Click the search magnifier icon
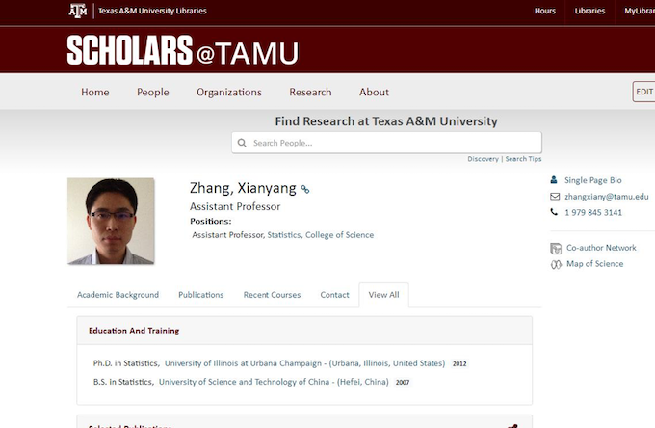655x428 pixels. coord(242,143)
